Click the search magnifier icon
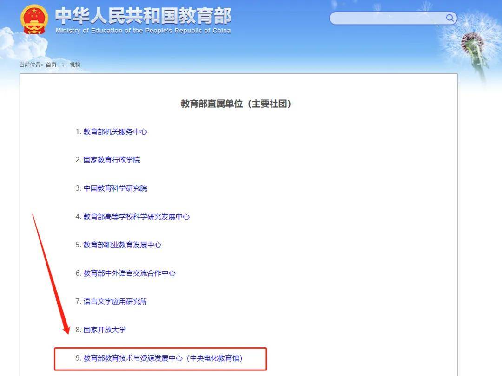 click(x=450, y=18)
